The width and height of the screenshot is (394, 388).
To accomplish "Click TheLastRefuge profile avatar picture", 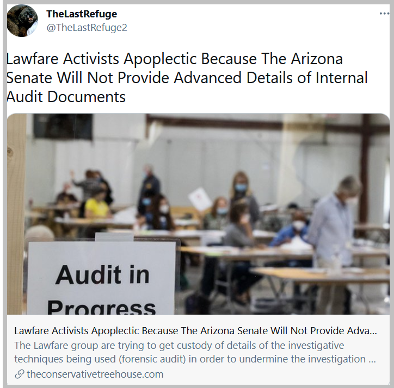I will (22, 21).
